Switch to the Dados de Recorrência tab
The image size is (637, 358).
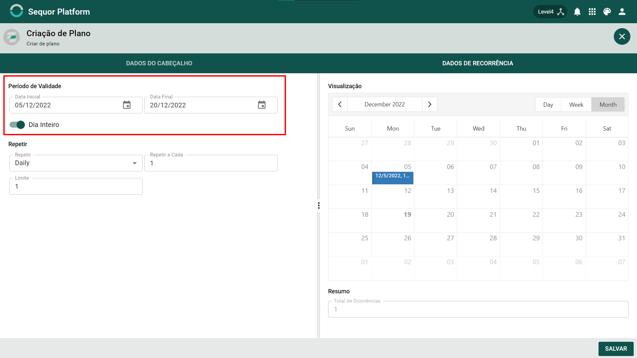(478, 63)
